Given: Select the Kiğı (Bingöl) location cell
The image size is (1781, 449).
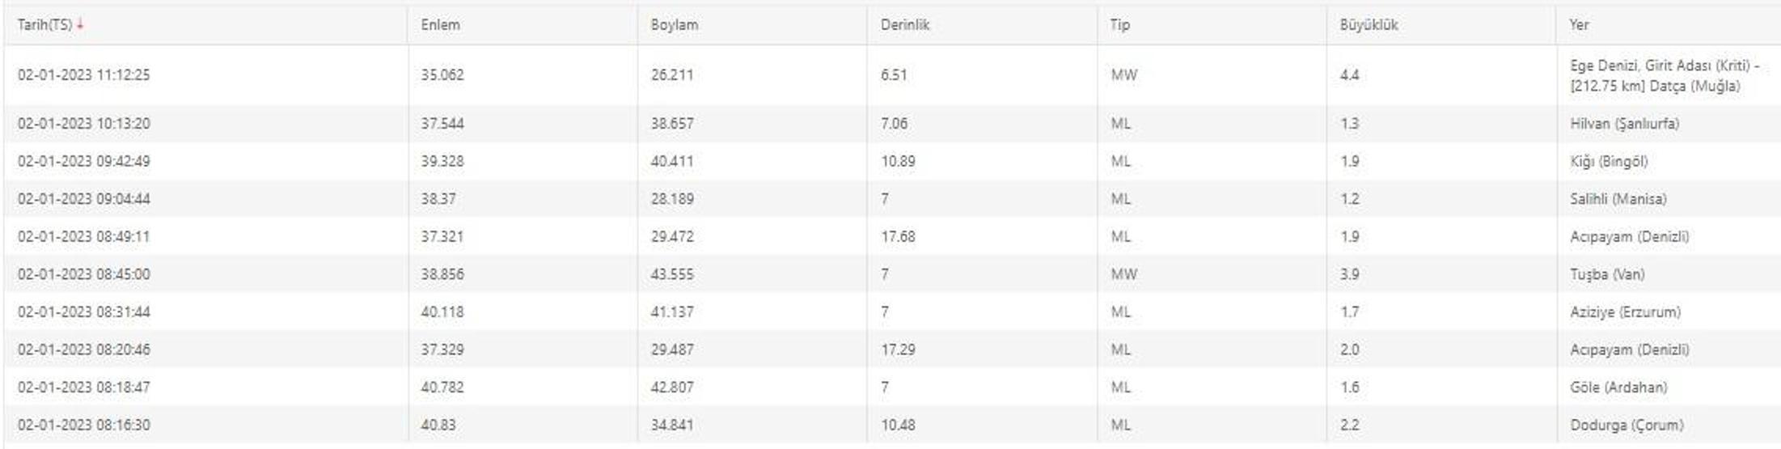Looking at the screenshot, I should 1668,161.
